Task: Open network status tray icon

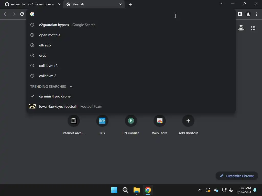Action: coord(224,190)
